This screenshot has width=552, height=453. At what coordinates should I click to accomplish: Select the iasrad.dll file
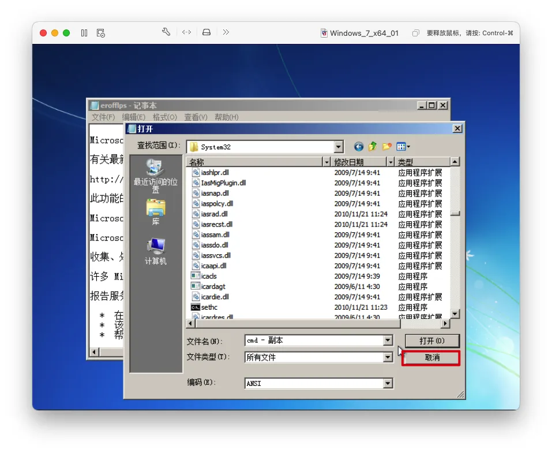[x=214, y=214]
